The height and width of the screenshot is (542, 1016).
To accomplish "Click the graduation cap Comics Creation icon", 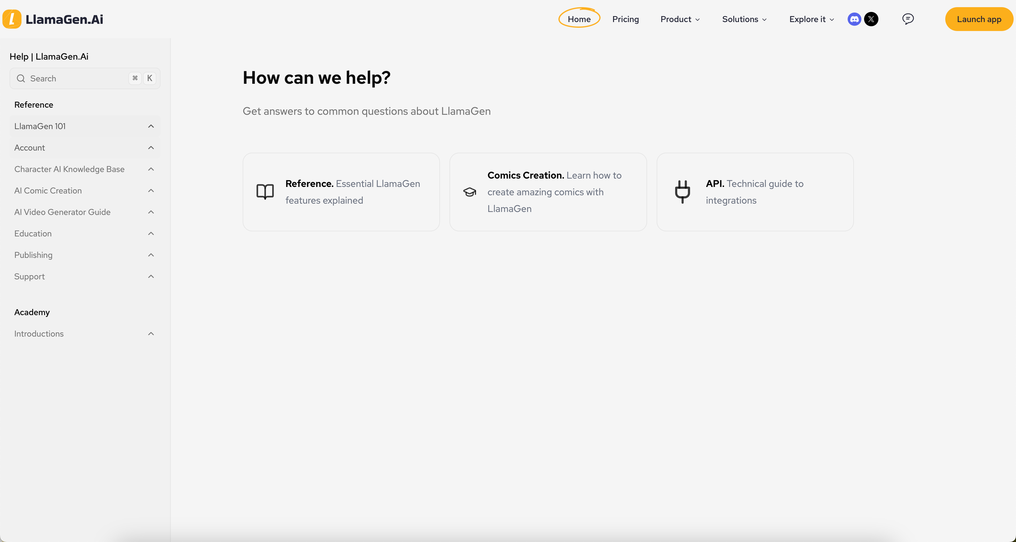I will (469, 192).
